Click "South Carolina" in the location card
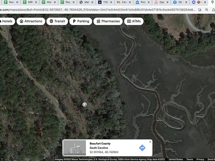This screenshot has width=215, height=161. (99, 148)
